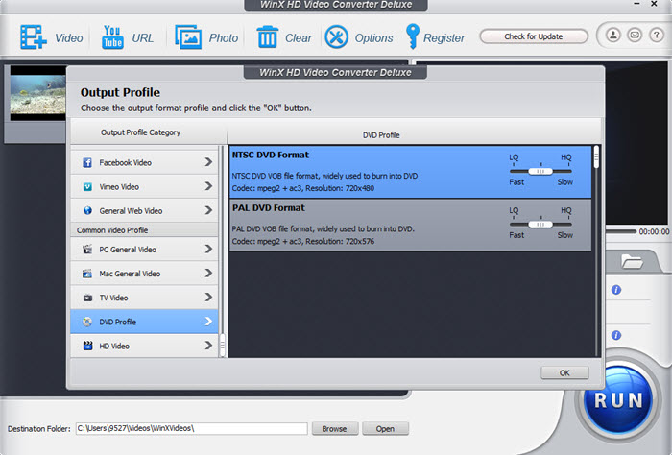
Task: Click the user account icon in toolbar
Action: (x=613, y=35)
